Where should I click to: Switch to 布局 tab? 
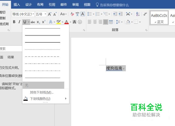(x=40, y=5)
